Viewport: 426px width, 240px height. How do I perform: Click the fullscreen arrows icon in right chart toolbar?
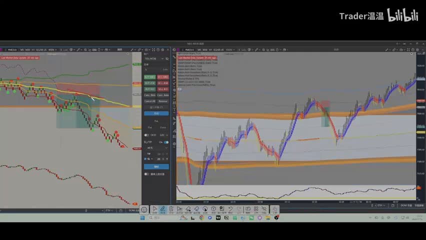tap(408, 49)
